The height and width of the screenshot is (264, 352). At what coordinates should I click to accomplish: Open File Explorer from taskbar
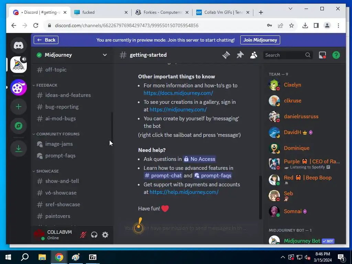42,257
